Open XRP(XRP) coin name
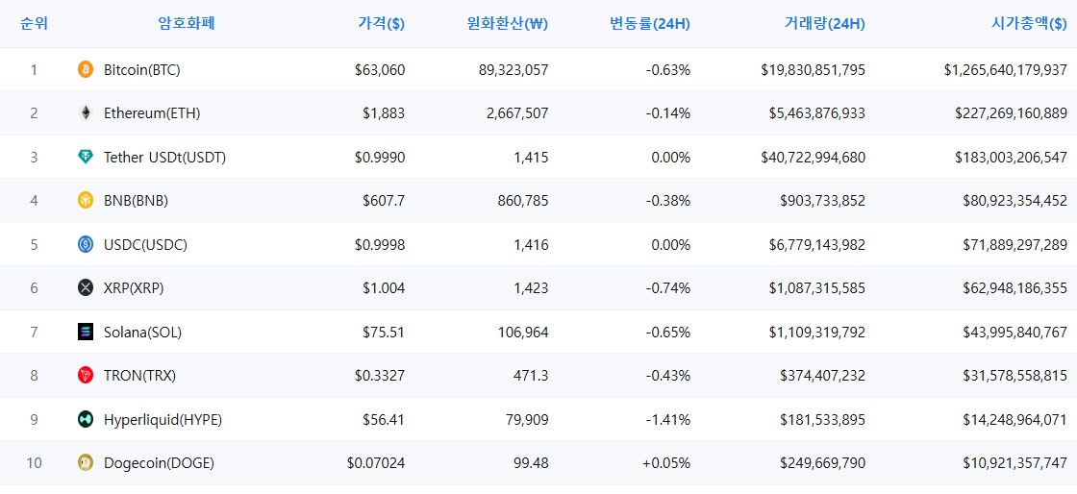The width and height of the screenshot is (1077, 494). click(x=134, y=289)
